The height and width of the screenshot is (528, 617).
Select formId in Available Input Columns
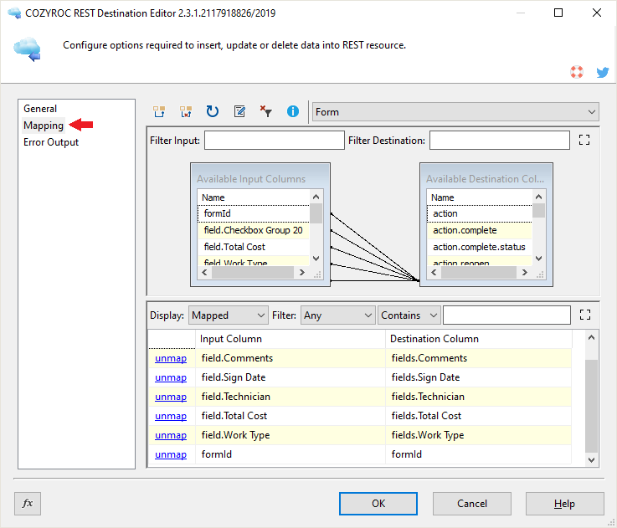[254, 213]
